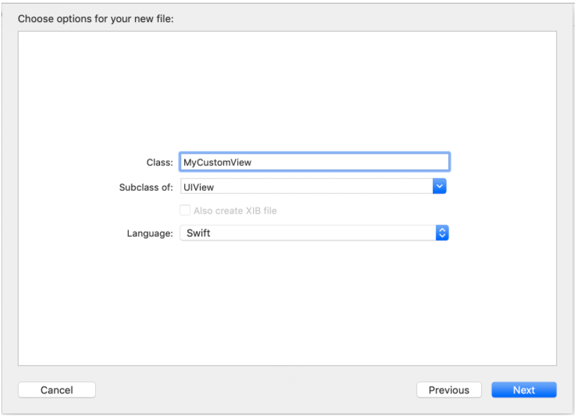Screen dimensions: 575x416
Task: Toggle the Also create XIB file checkbox
Action: (x=185, y=210)
